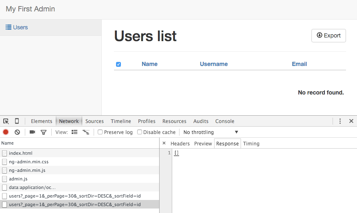Click the capture screenshots camera icon
The width and height of the screenshot is (357, 213).
(x=32, y=132)
